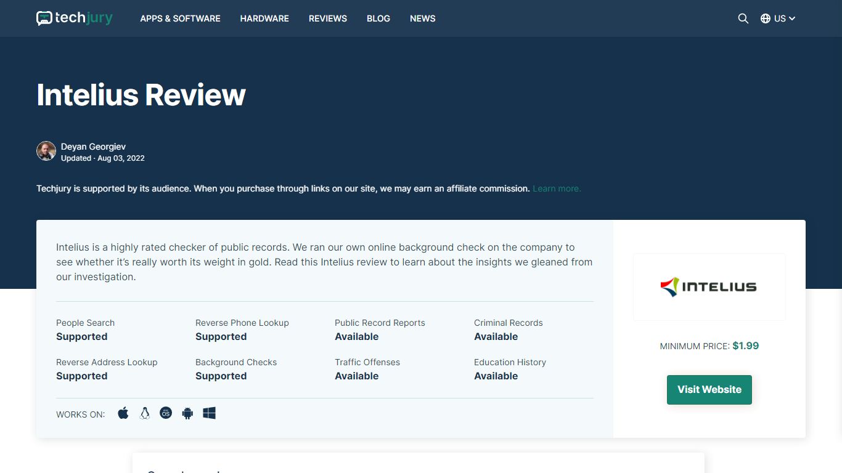Click the Background Checks label
This screenshot has width=842, height=473.
(x=236, y=362)
